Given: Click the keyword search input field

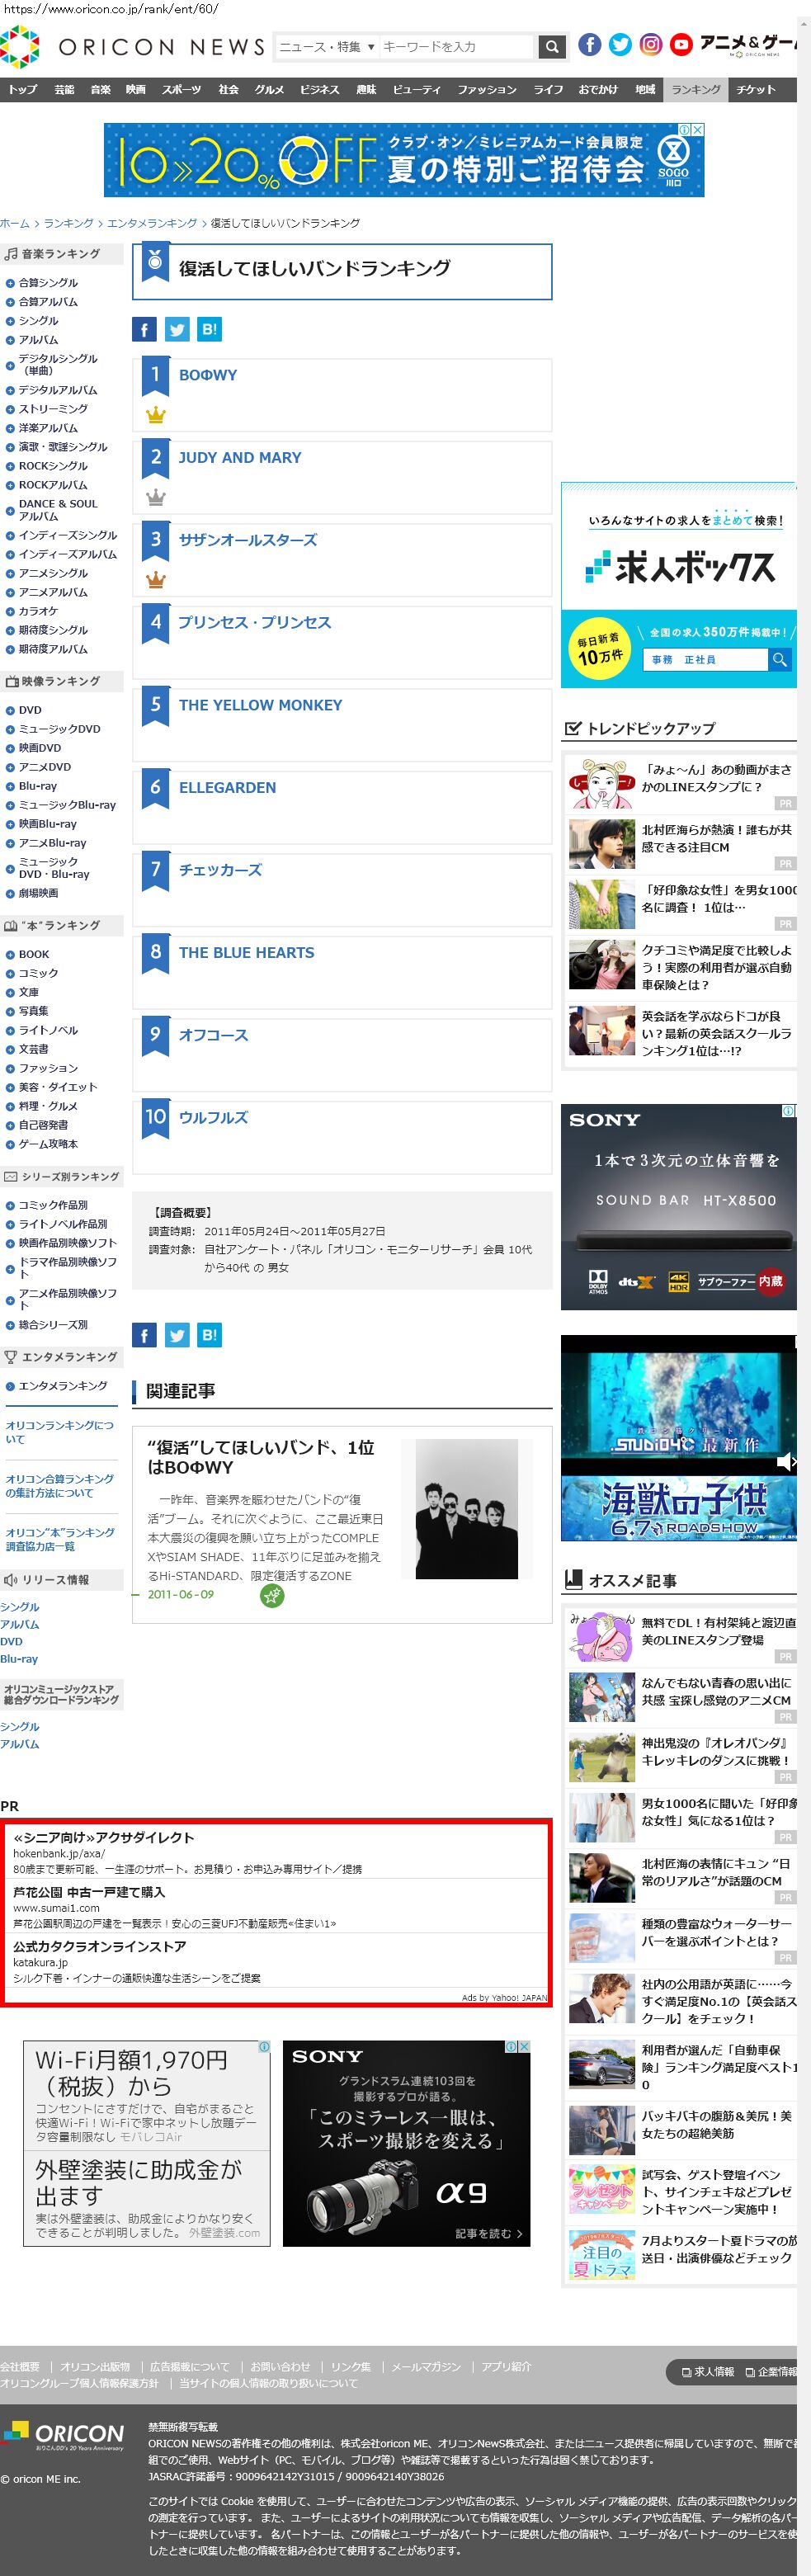Looking at the screenshot, I should pos(457,46).
